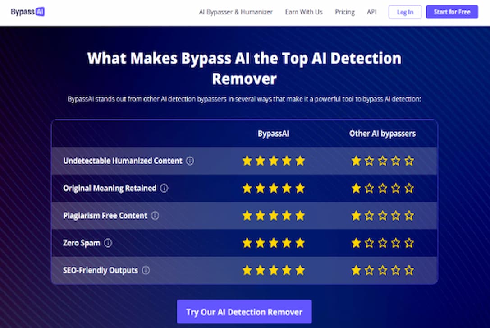This screenshot has width=490, height=328.
Task: Click the first star under BypassAI column
Action: 247,161
